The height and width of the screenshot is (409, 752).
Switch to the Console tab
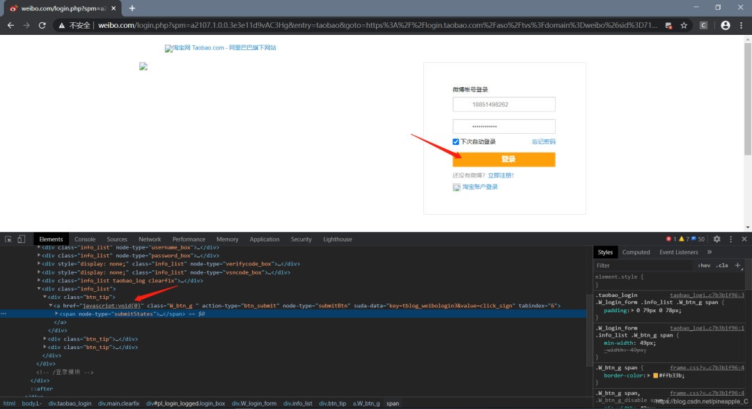[x=84, y=239]
